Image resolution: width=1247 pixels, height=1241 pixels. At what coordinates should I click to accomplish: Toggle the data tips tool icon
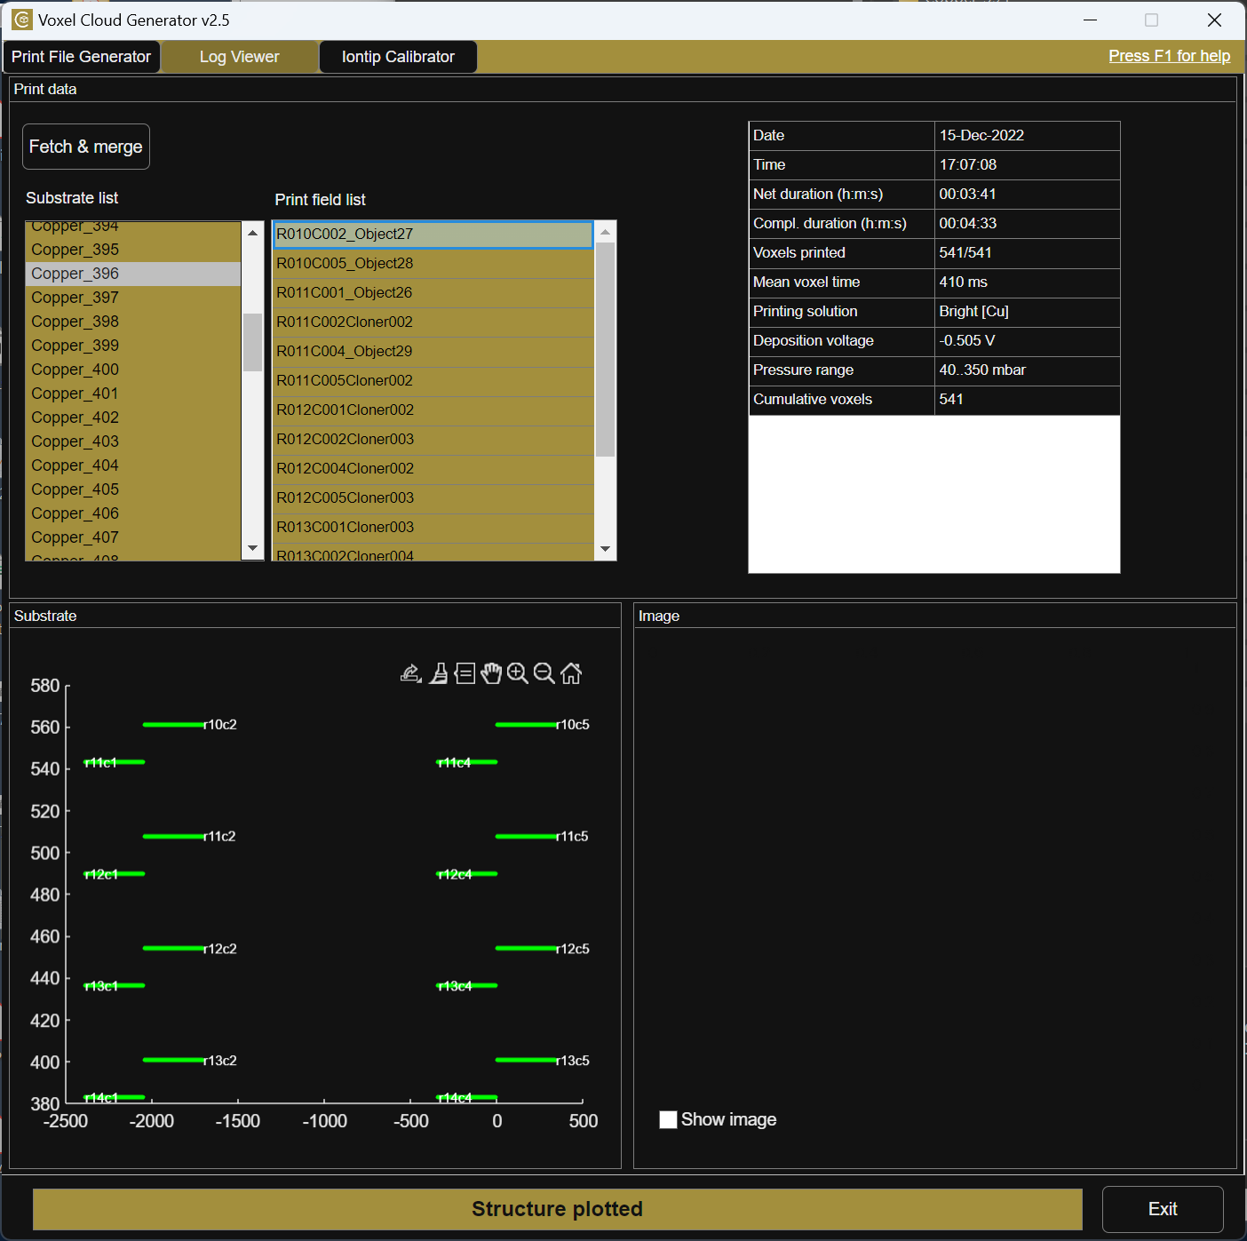pos(465,673)
